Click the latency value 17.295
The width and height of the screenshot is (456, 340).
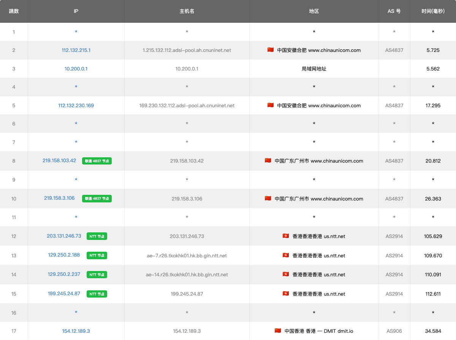(x=433, y=105)
